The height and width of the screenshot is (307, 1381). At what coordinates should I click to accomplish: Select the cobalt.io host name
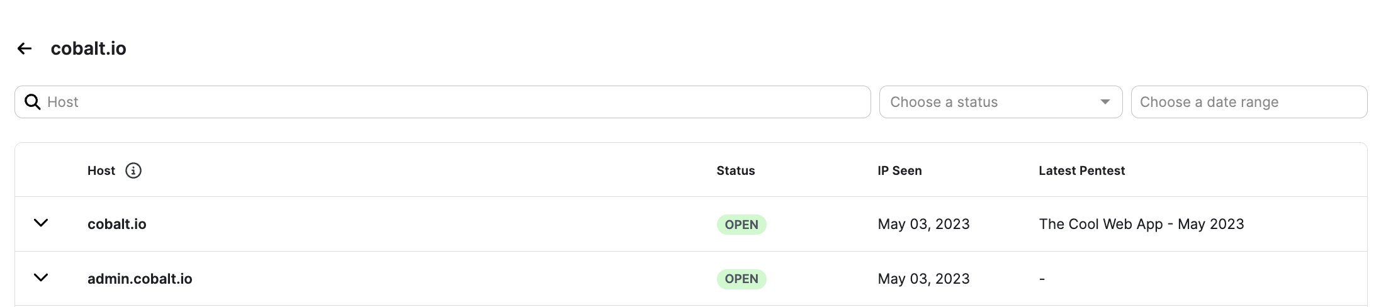(117, 224)
